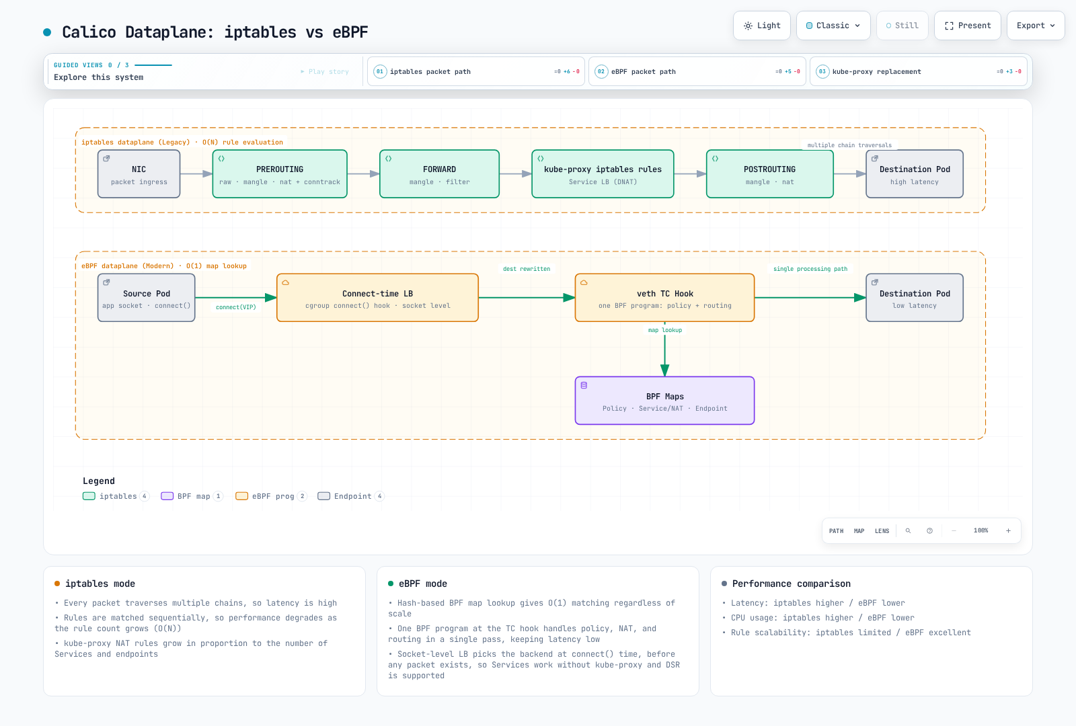
Task: Click the cloud icon on Connect-time LB node
Action: (285, 282)
